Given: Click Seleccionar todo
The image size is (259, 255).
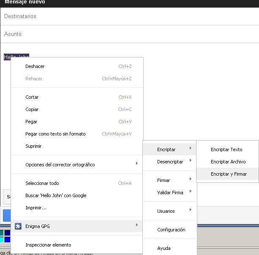Looking at the screenshot, I should [x=42, y=183].
